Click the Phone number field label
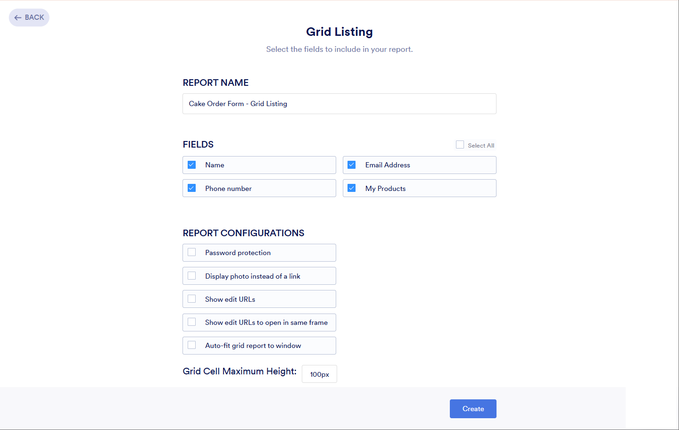 (228, 188)
